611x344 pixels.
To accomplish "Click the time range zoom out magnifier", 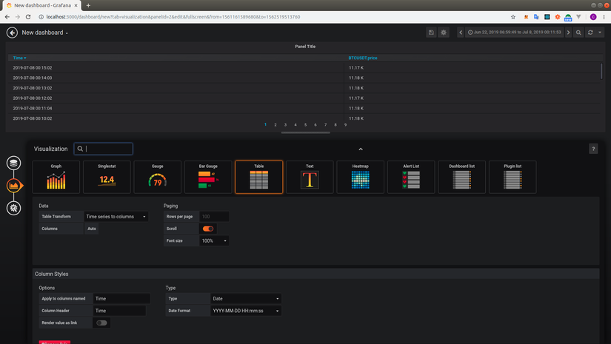I will coord(578,33).
